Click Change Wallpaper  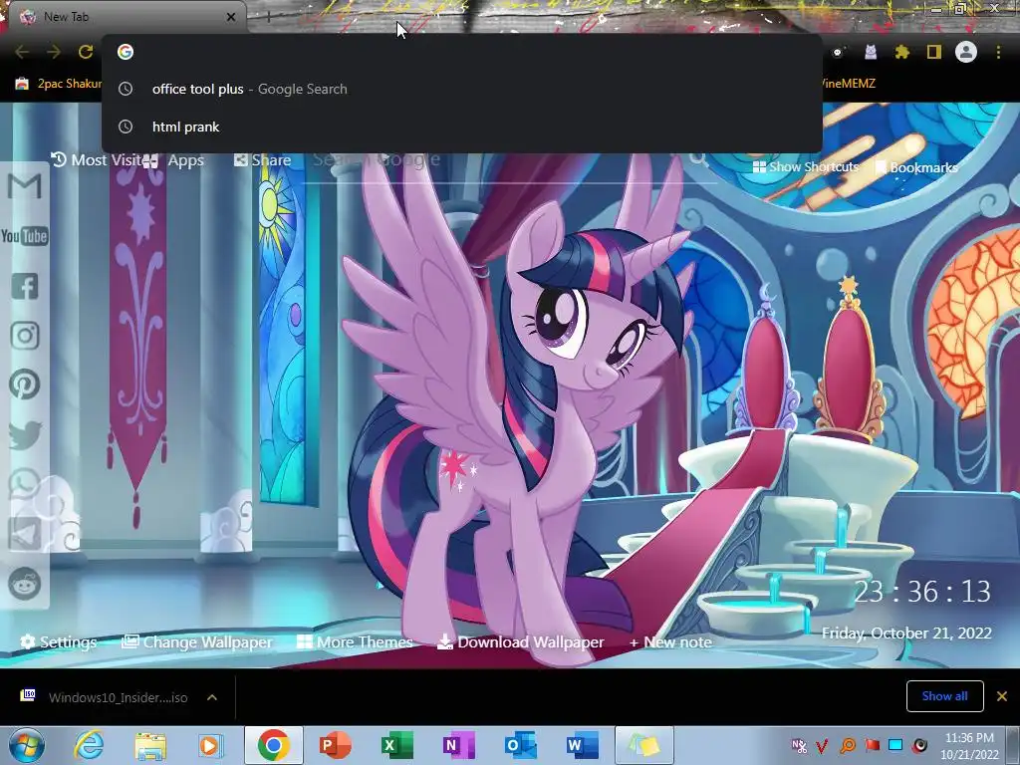click(x=197, y=642)
